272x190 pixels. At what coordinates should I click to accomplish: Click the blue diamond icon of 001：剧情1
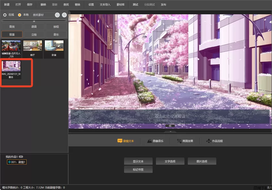pyautogui.click(x=9, y=162)
